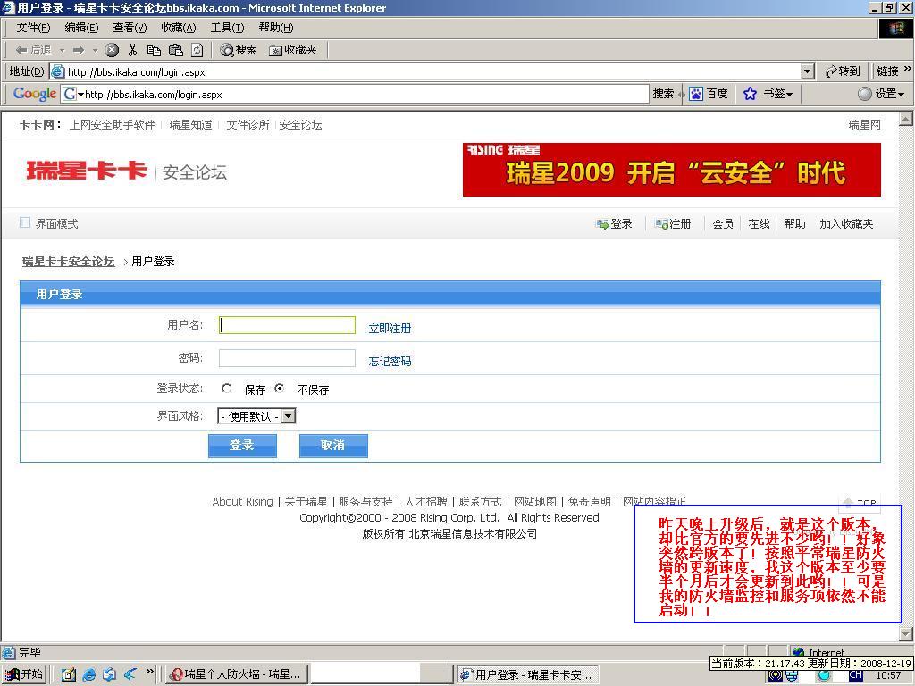This screenshot has height=686, width=915.
Task: Click the 会员 navigation link
Action: [x=723, y=224]
